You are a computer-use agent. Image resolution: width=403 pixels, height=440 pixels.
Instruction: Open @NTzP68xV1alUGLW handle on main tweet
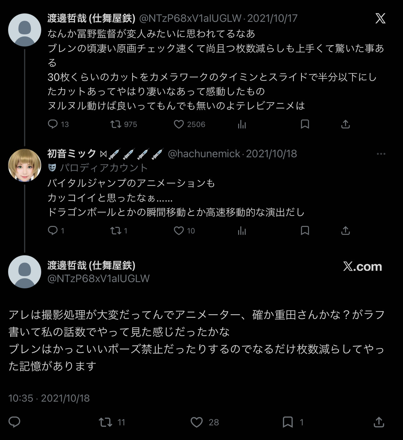click(x=98, y=278)
